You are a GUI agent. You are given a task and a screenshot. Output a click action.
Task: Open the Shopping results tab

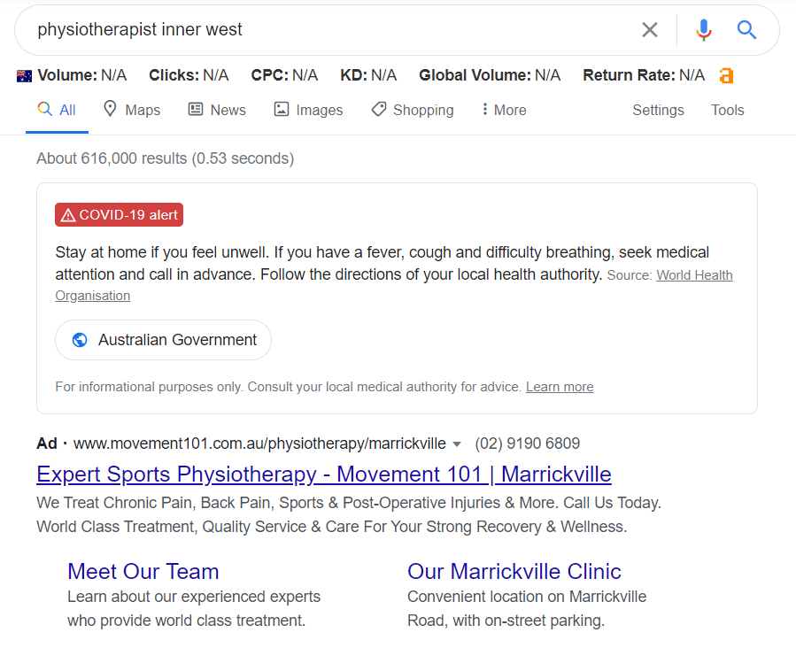coord(412,110)
